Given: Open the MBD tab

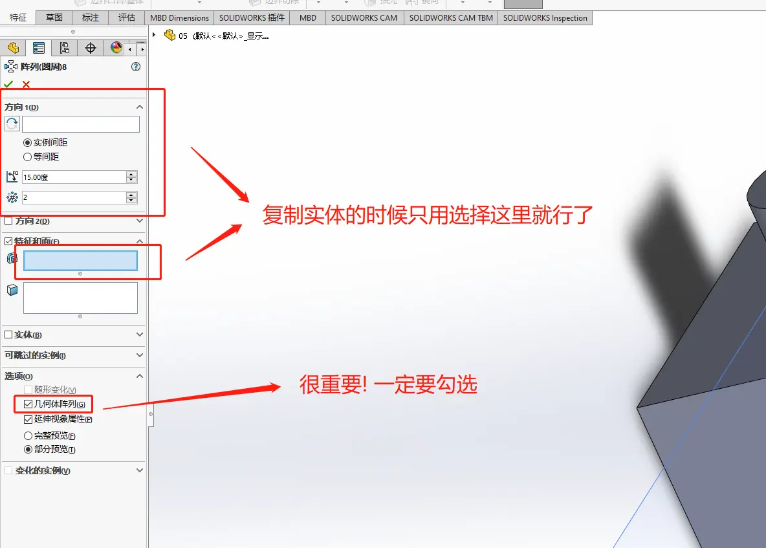Looking at the screenshot, I should [x=308, y=18].
